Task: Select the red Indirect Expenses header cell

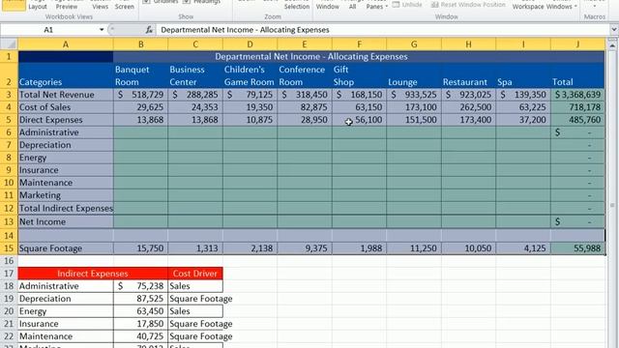Action: [93, 274]
